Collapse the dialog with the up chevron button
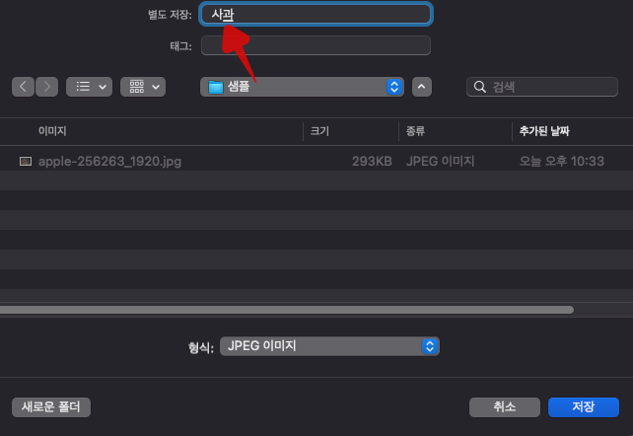This screenshot has width=633, height=436. 422,87
